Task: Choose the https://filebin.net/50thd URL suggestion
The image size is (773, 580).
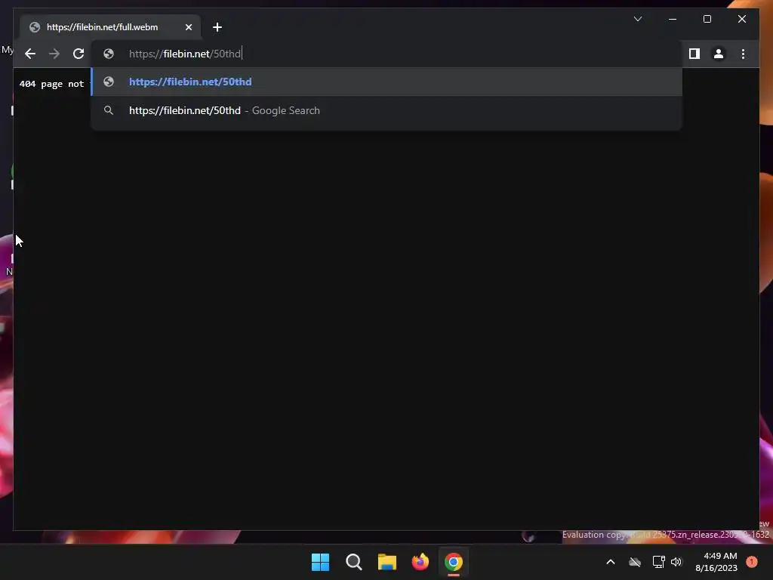Action: [x=387, y=82]
